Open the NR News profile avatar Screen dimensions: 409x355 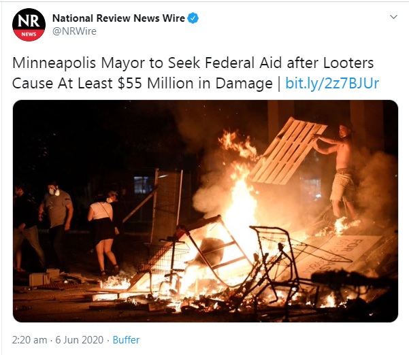[29, 24]
